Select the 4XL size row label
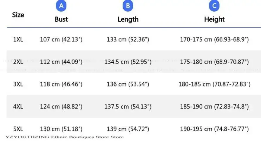Screen dimensions: 261x145 [x=18, y=106]
